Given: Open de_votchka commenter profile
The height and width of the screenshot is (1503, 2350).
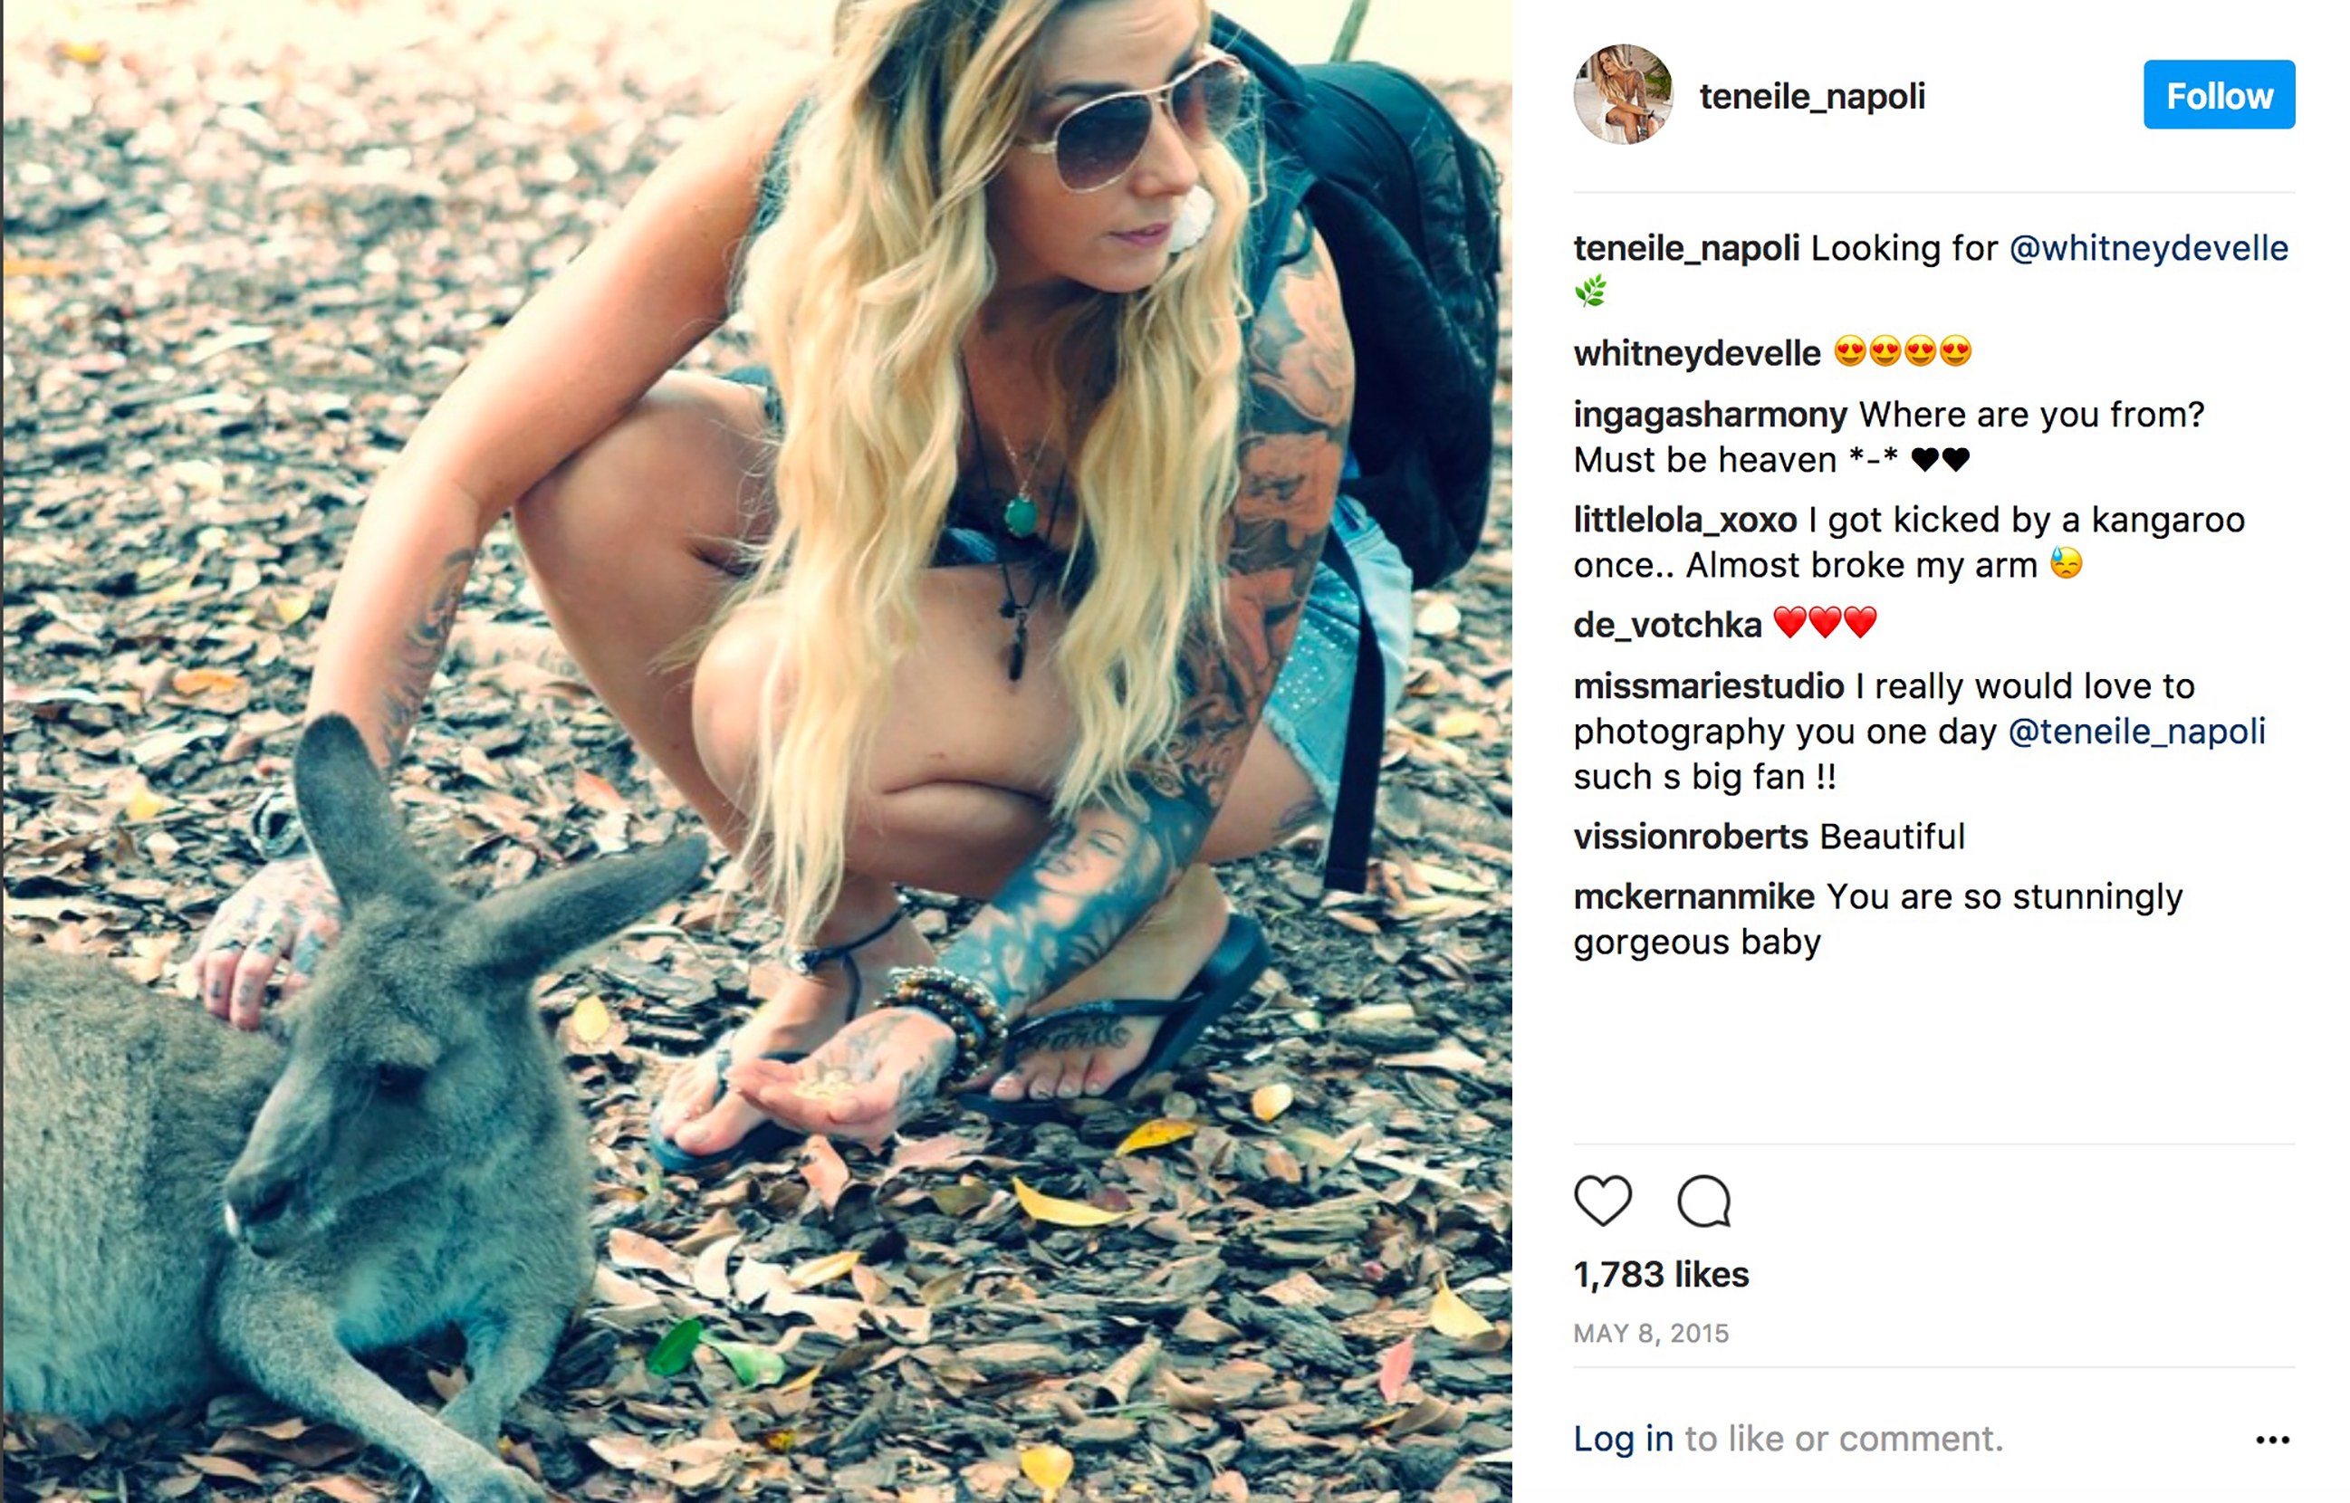Looking at the screenshot, I should click(x=1667, y=625).
